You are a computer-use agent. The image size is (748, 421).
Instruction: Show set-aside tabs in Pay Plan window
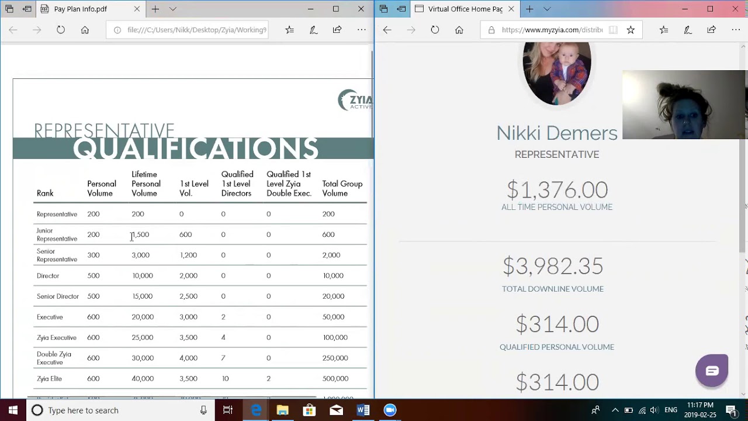point(9,9)
